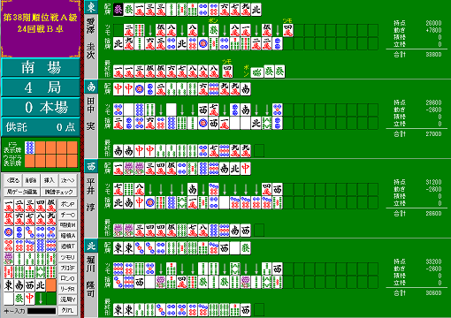Click the orange face-down tile in palette
This screenshot has height=318, width=451.
click(x=51, y=285)
